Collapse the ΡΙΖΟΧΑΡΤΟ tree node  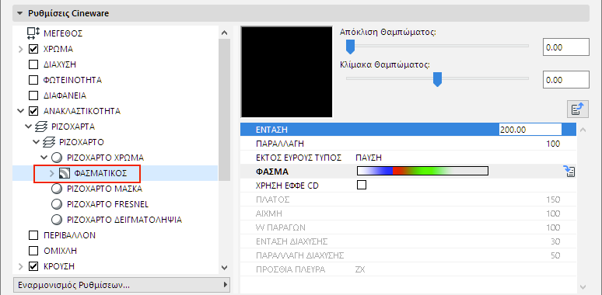(36, 142)
